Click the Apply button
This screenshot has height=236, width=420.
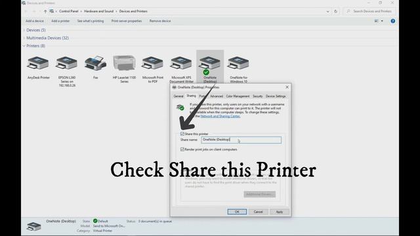click(280, 212)
